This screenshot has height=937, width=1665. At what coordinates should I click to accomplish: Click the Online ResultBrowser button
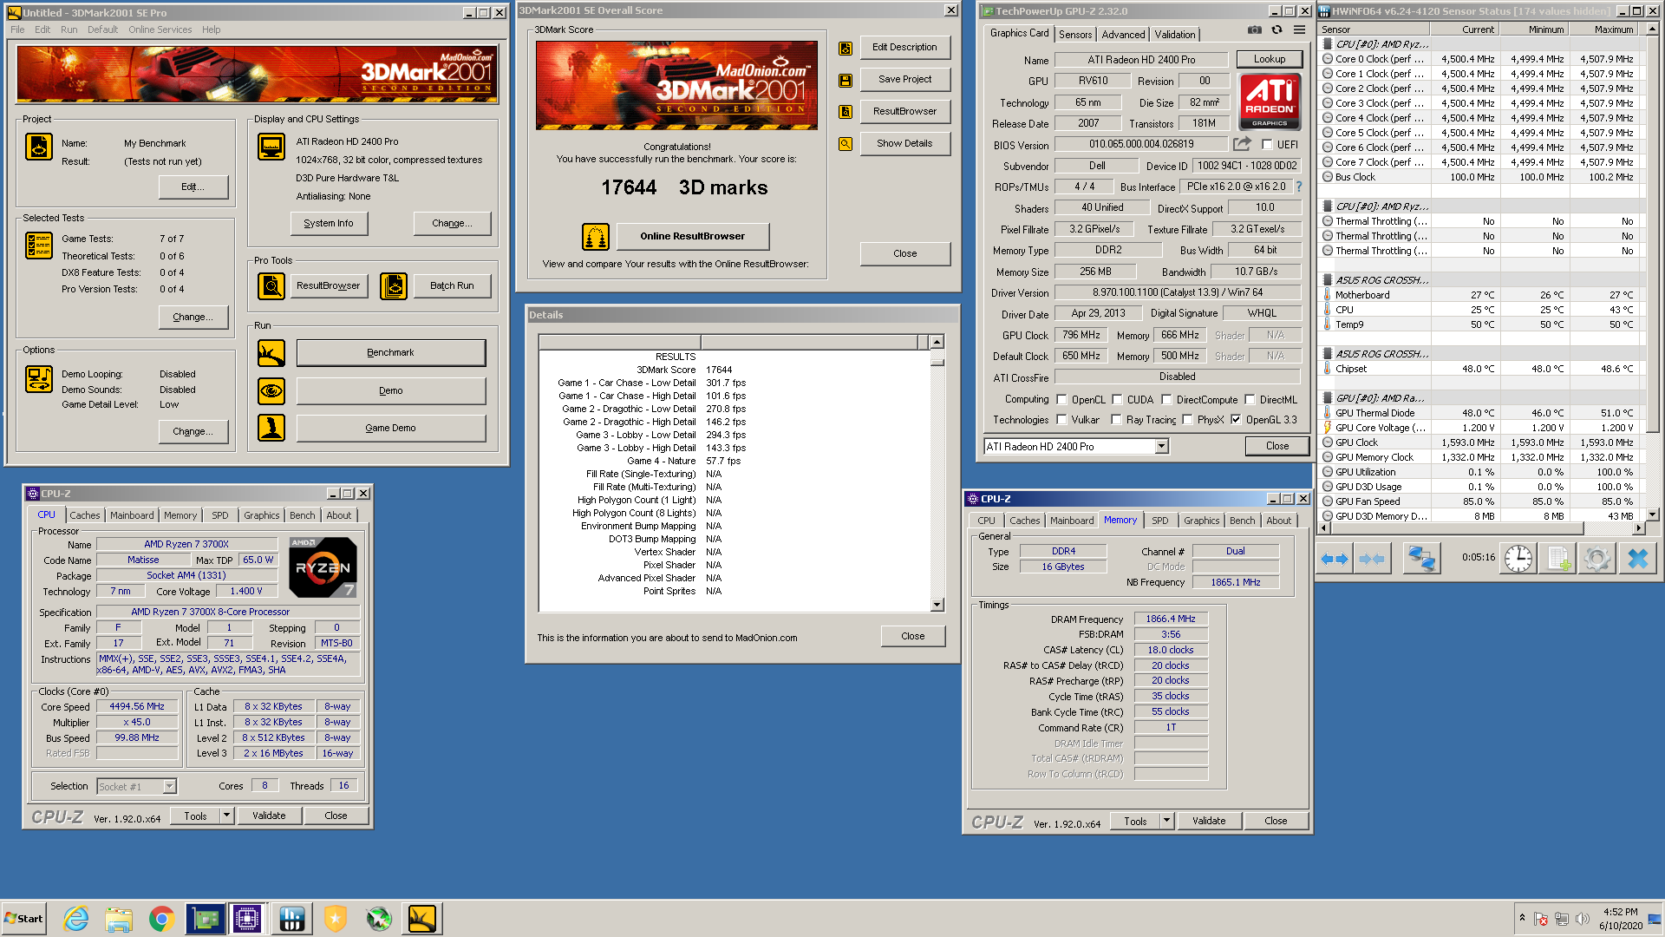[x=692, y=236]
